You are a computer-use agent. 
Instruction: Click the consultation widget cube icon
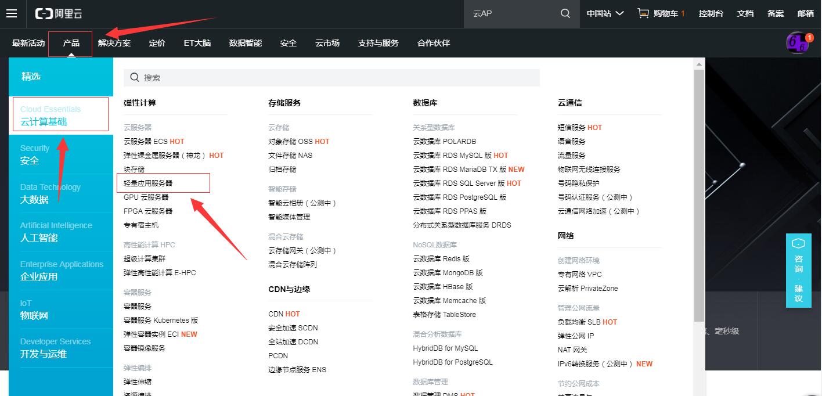pyautogui.click(x=798, y=243)
